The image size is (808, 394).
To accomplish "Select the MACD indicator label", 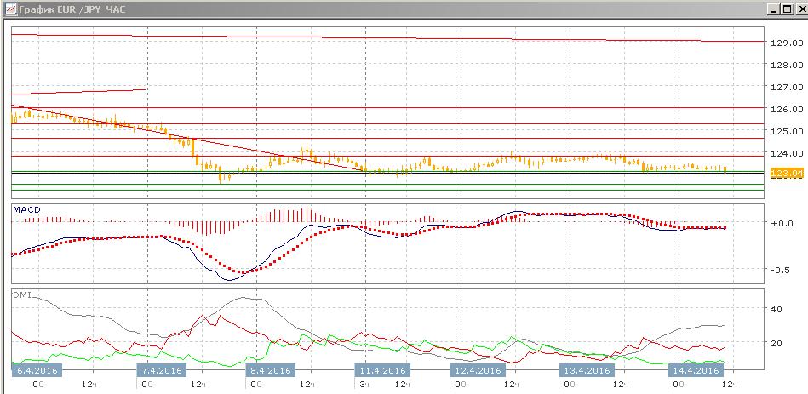I will click(x=26, y=209).
